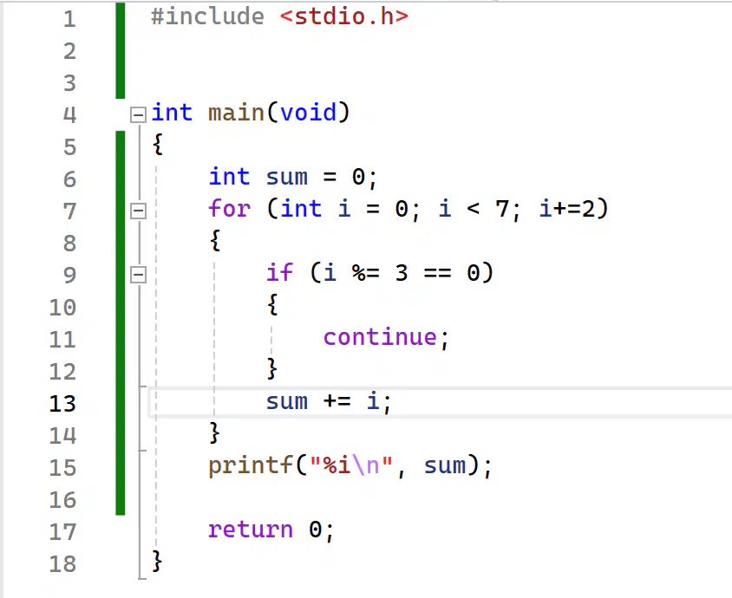Select line number 13 in gutter
Screen dimensions: 732x598
tap(62, 404)
